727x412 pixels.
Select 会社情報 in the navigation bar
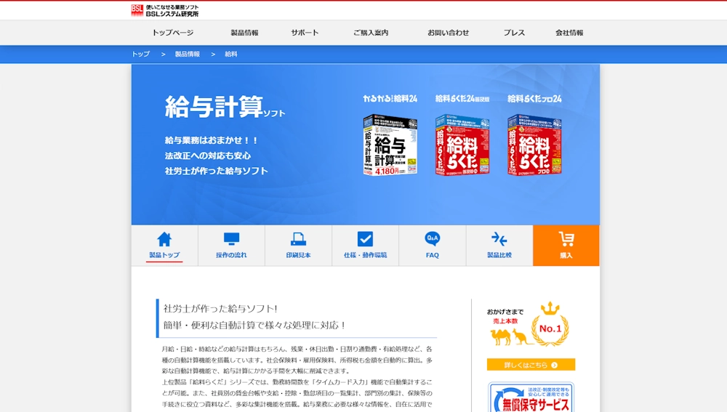tap(569, 33)
